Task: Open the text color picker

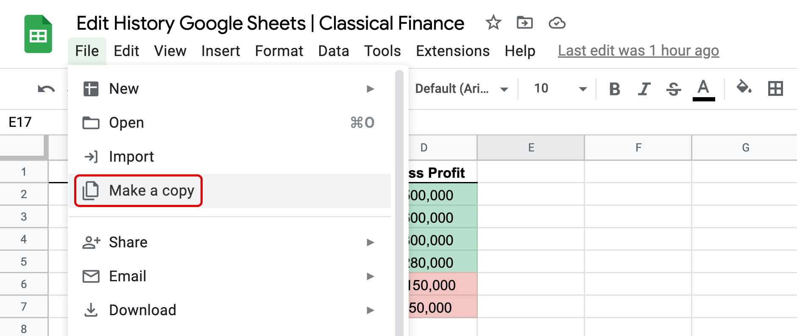Action: [703, 90]
